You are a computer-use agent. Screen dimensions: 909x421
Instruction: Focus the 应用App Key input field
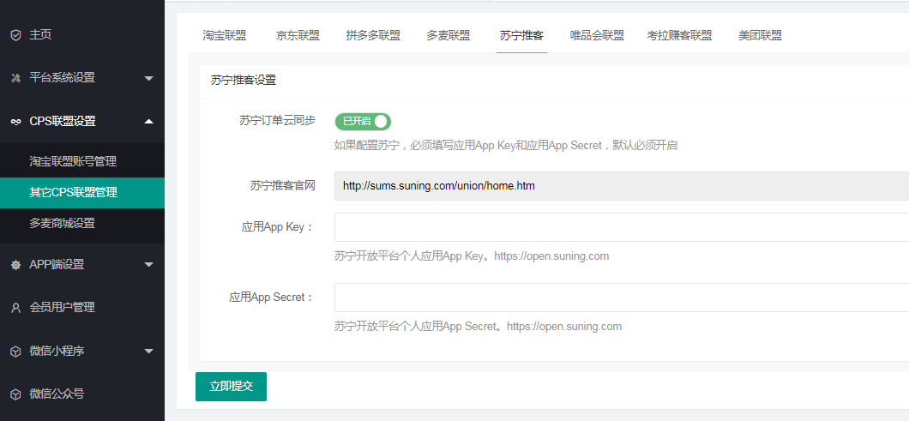[x=622, y=227]
